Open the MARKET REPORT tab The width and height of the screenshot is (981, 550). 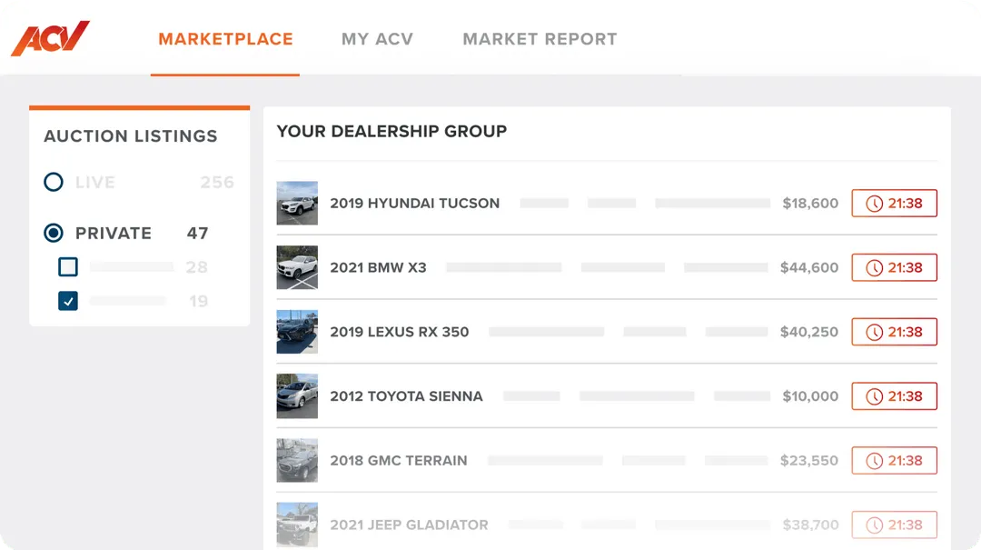[x=540, y=38]
